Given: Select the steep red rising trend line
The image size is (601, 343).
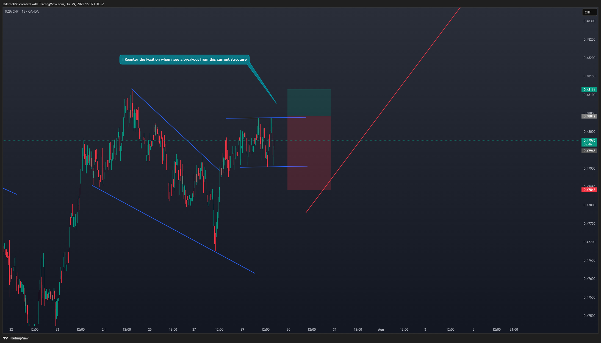Looking at the screenshot, I should click(x=383, y=110).
